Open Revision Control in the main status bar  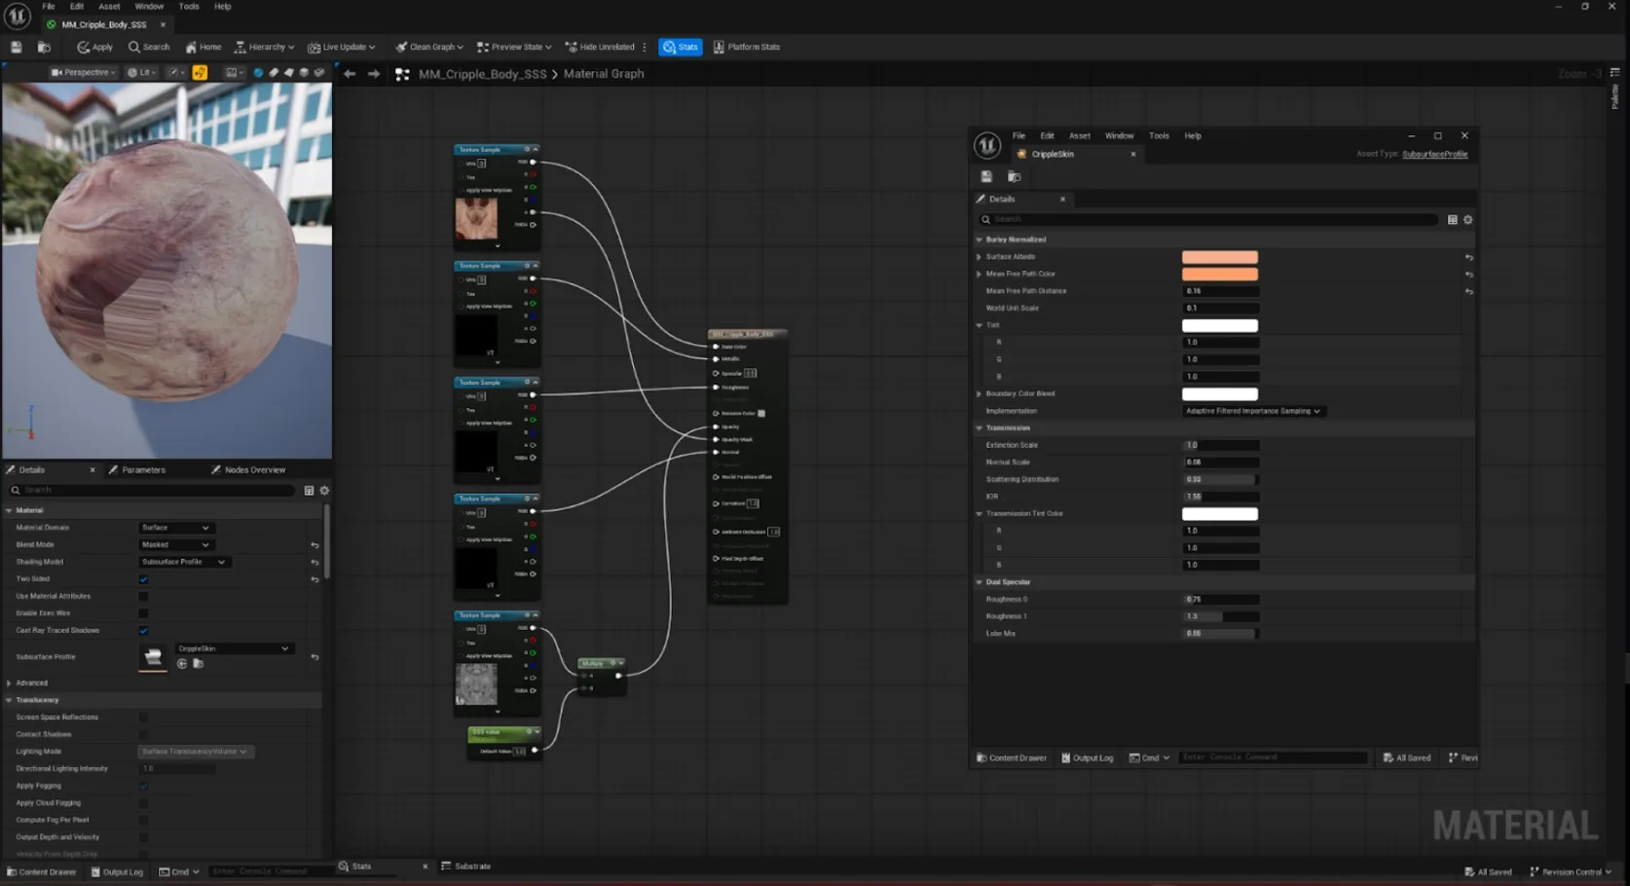point(1571,872)
